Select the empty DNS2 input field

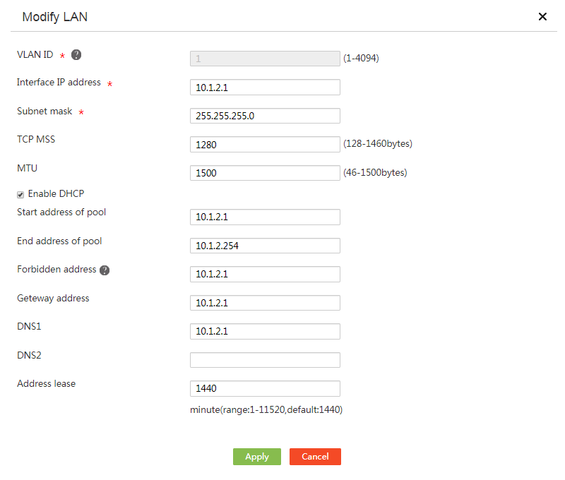[x=265, y=360]
